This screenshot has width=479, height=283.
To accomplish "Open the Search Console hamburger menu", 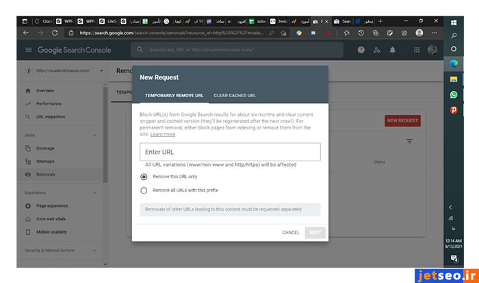I will click(28, 51).
